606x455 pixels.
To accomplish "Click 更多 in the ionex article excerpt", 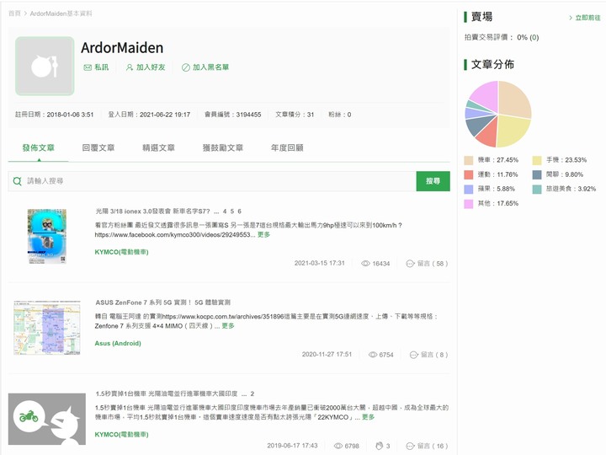I will (x=263, y=235).
